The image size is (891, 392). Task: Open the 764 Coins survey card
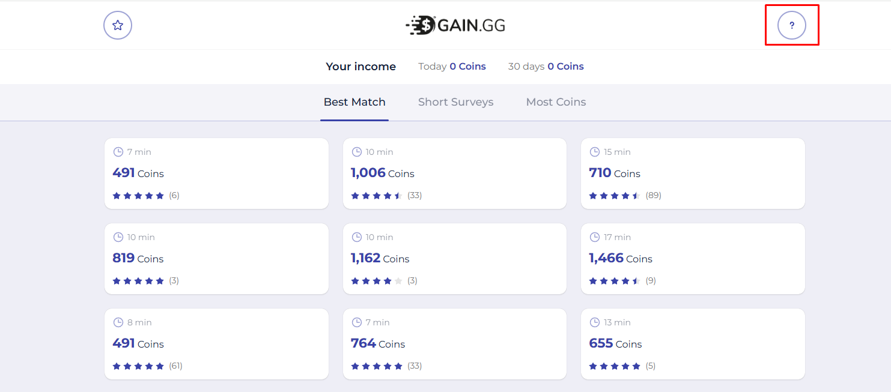[x=454, y=344]
